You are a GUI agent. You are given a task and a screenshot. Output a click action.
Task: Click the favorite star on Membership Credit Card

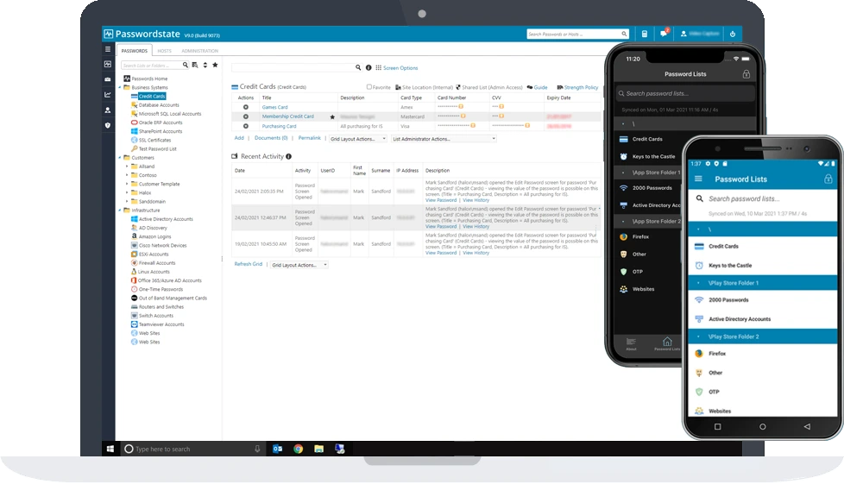click(x=332, y=116)
